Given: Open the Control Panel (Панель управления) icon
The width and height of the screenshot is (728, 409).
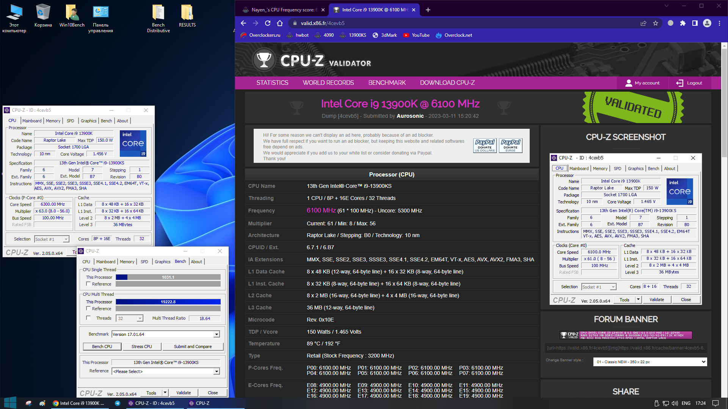Looking at the screenshot, I should (101, 18).
